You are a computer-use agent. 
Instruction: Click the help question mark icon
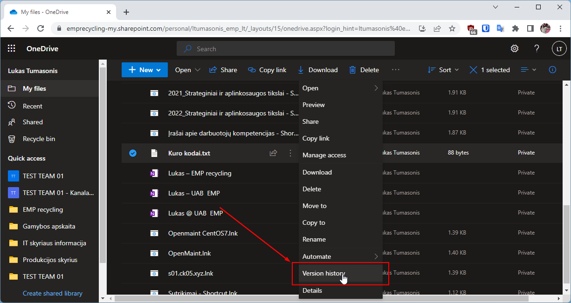(x=537, y=49)
